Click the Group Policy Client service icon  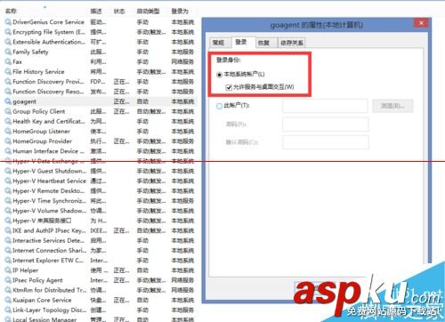pyautogui.click(x=8, y=111)
